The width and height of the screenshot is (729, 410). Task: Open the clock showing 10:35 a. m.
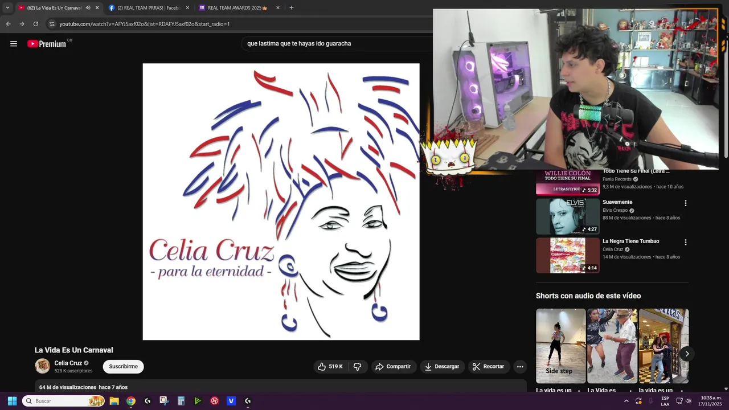point(711,401)
